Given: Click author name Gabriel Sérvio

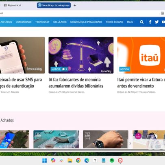Looking at the screenshot, I should pyautogui.click(x=77, y=92).
